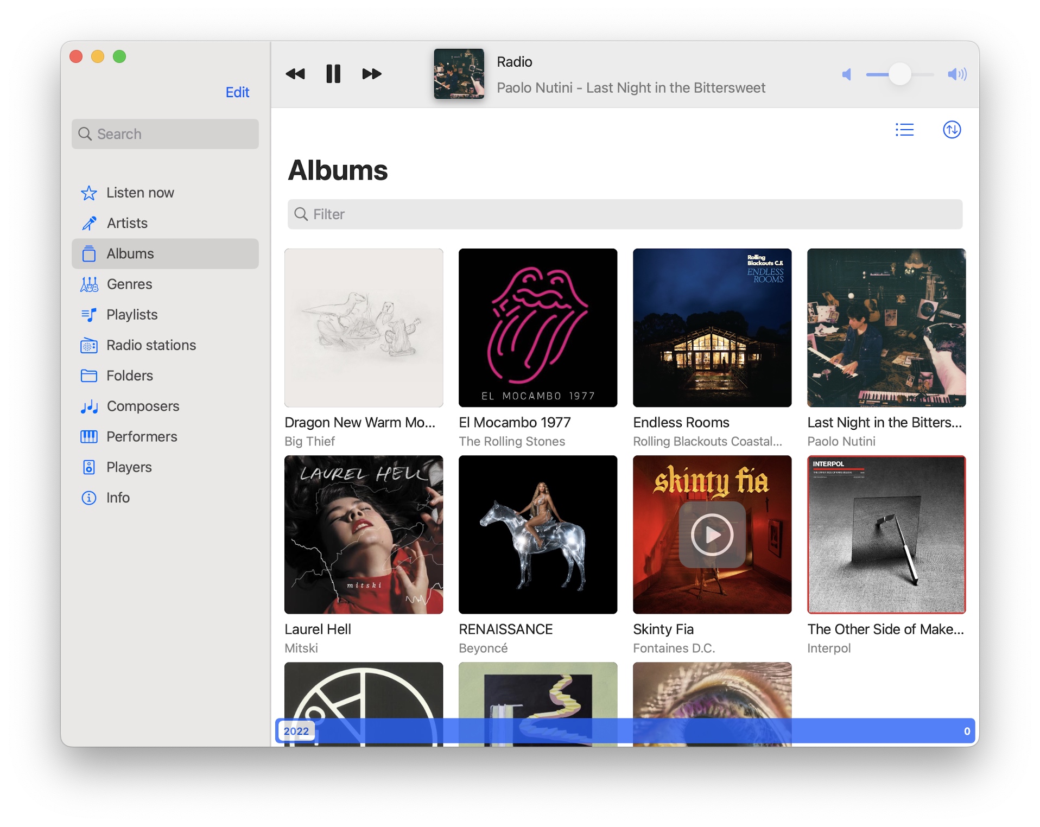
Task: Click the Listen now star icon
Action: pyautogui.click(x=89, y=193)
